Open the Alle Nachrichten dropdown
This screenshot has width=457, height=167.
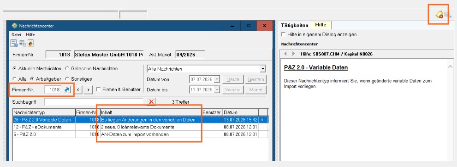(x=263, y=69)
